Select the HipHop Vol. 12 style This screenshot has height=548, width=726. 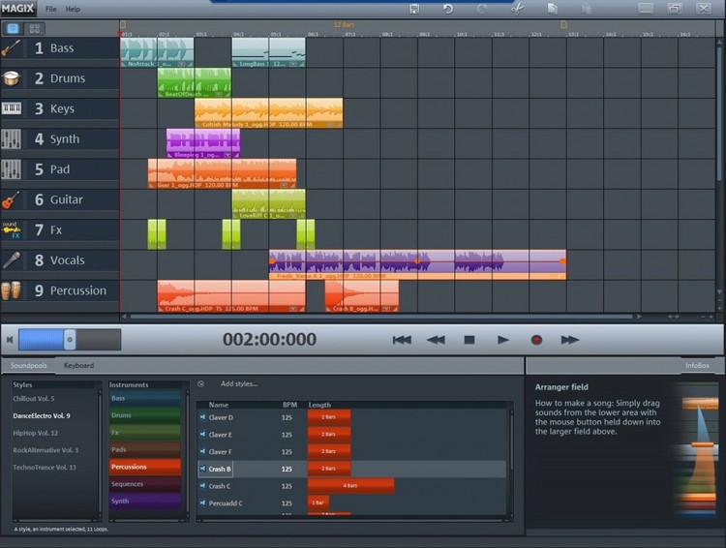(x=36, y=433)
